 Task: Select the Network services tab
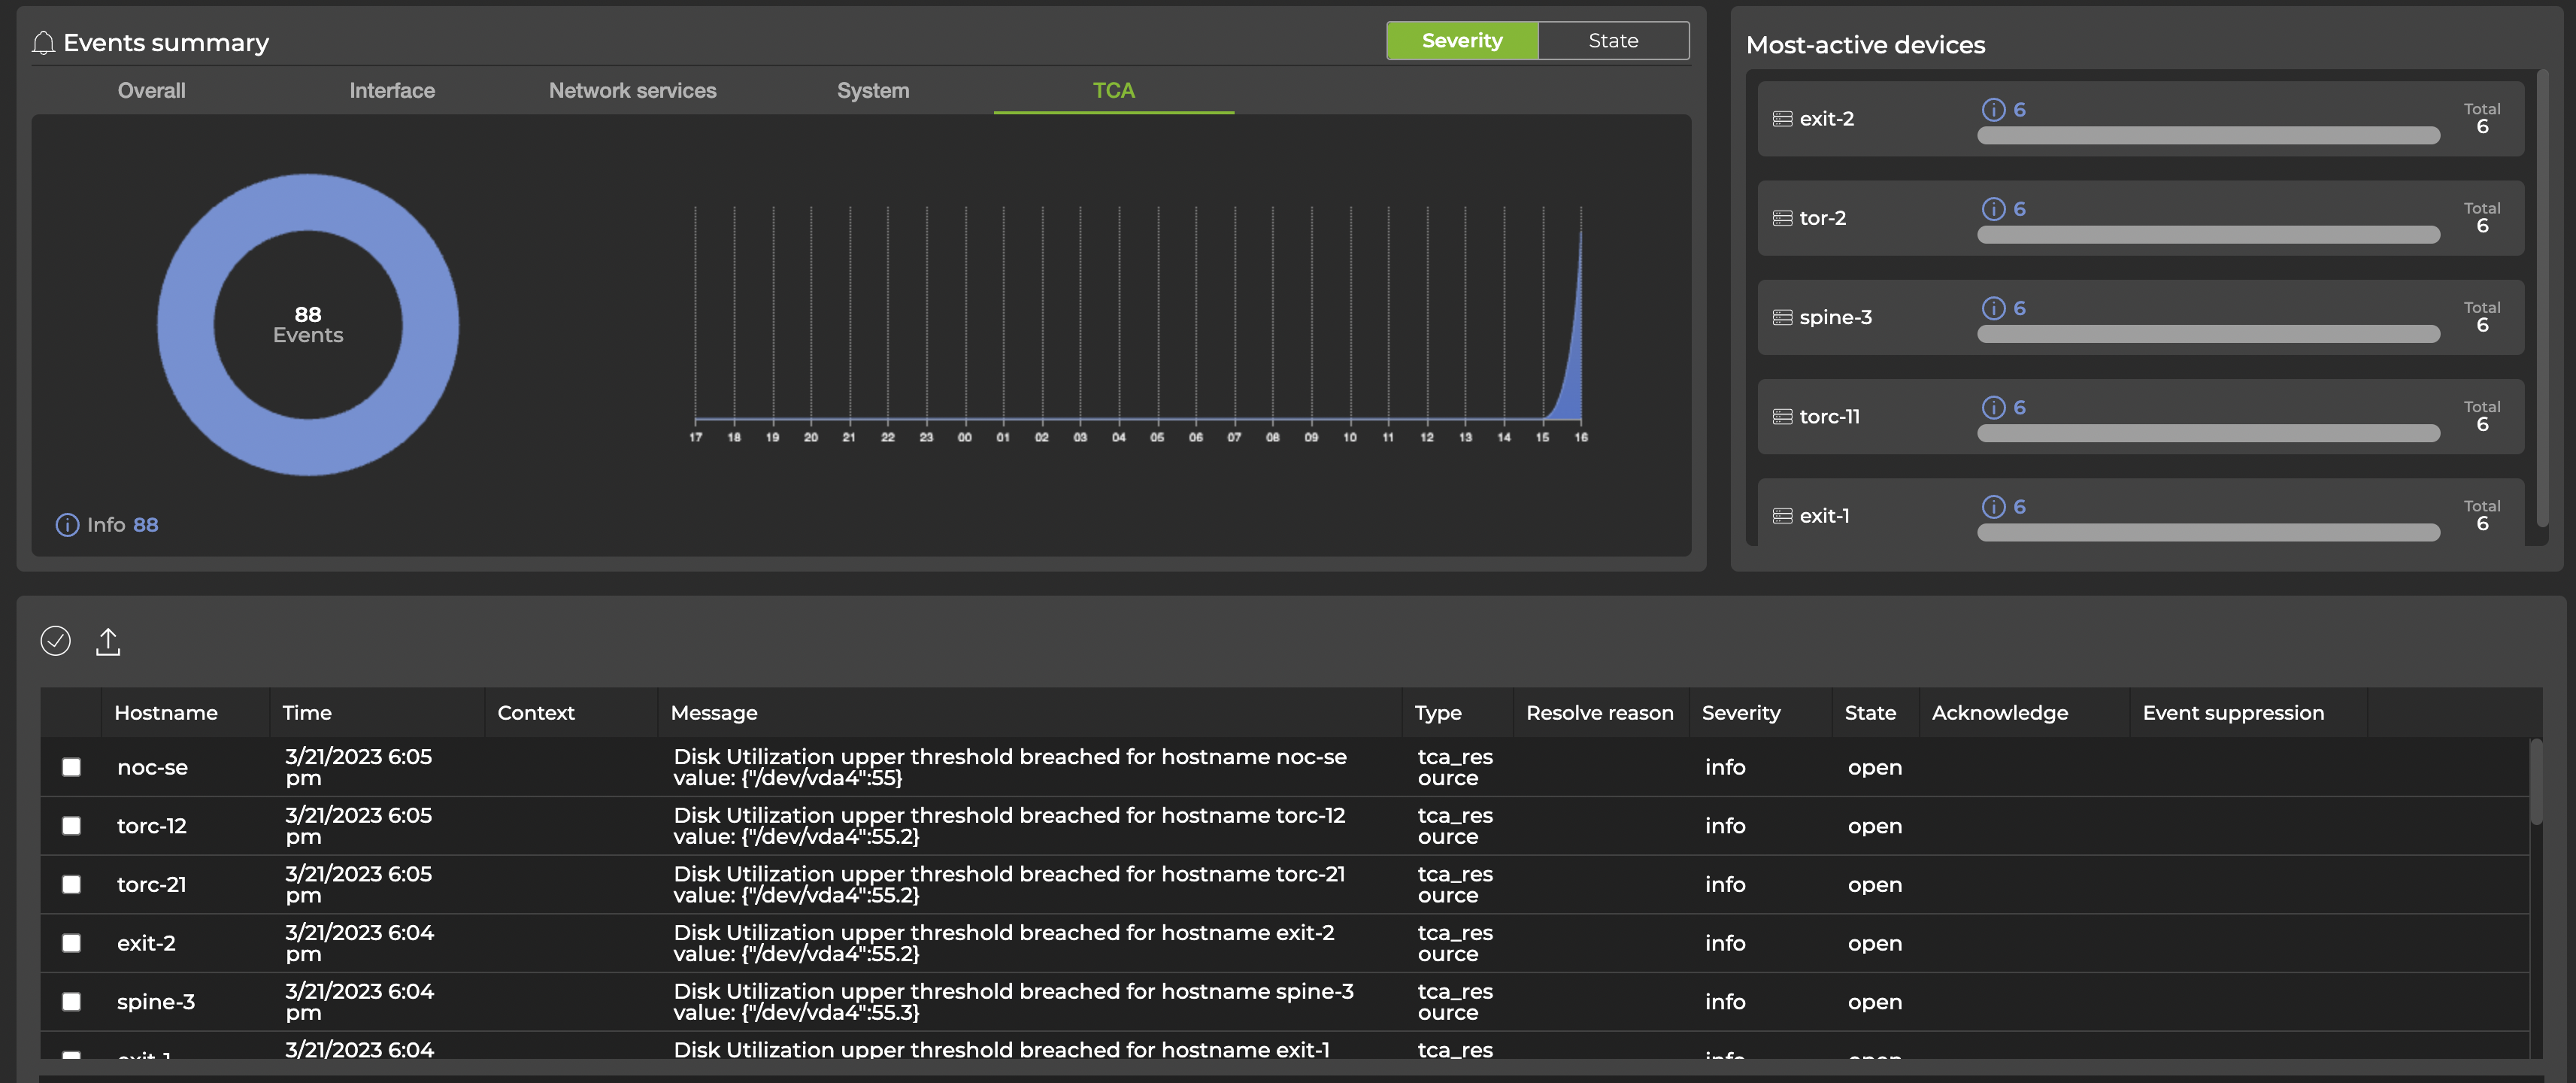[x=632, y=90]
